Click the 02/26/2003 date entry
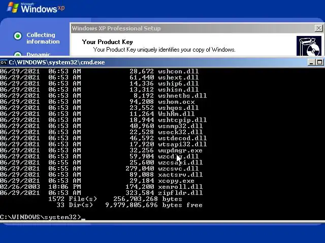 pos(20,187)
